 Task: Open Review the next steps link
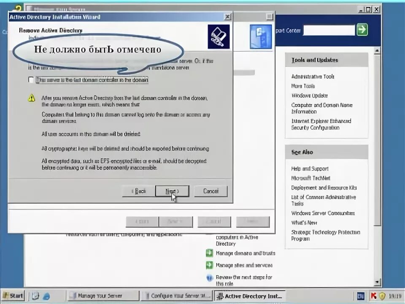[244, 280]
